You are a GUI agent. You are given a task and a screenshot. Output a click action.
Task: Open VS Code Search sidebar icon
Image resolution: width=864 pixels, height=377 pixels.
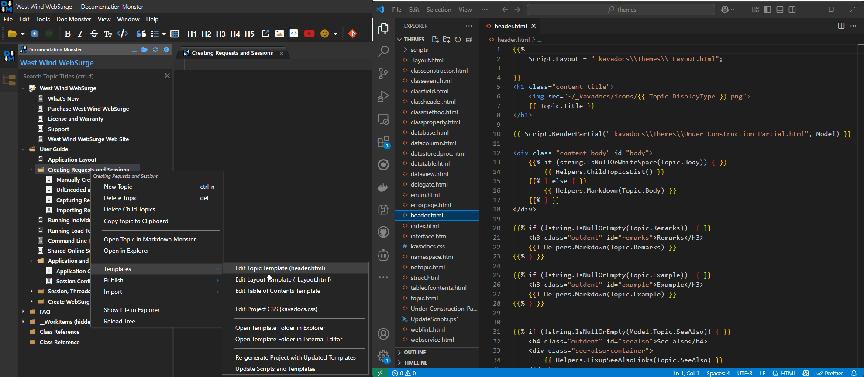383,51
